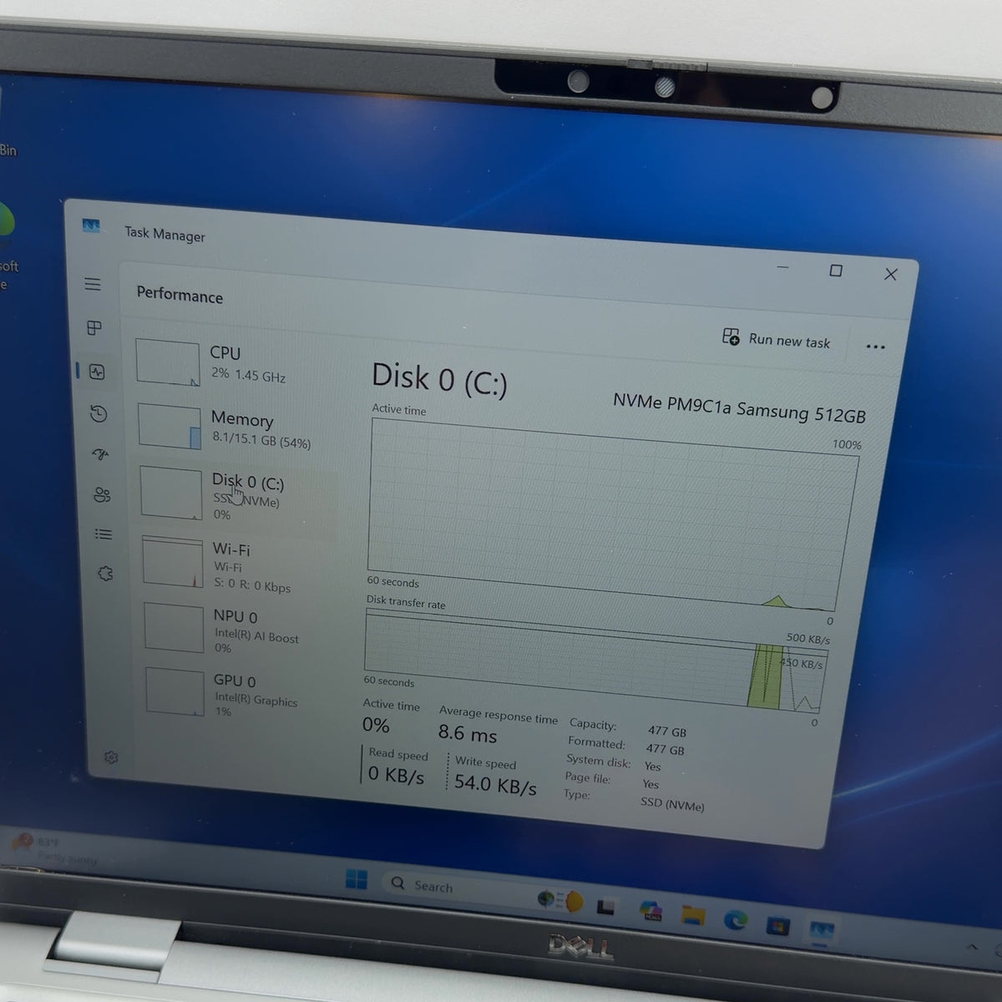Click 'NVMe PM9C1a Samsung 512GB' model text

[x=739, y=408]
